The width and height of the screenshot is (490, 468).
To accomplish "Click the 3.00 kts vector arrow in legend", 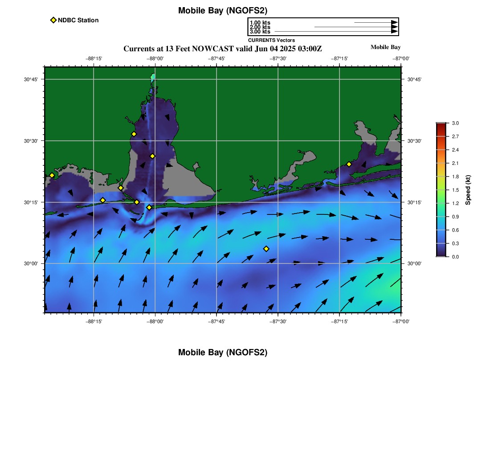I will pos(336,31).
